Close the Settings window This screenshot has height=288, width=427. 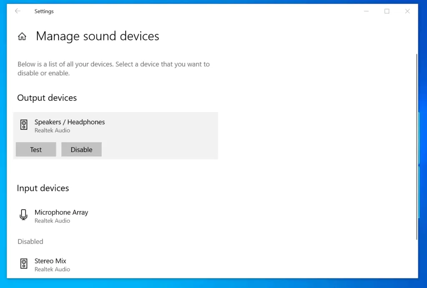407,11
